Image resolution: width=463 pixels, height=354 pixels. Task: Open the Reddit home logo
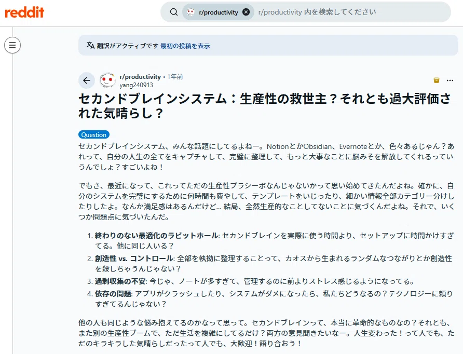tap(24, 12)
